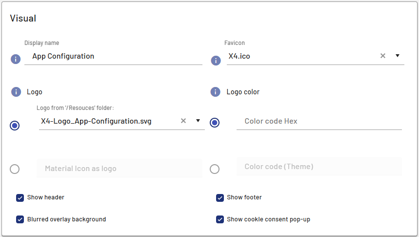Image resolution: width=419 pixels, height=237 pixels.
Task: Select the Color code (Theme) radio button
Action: (x=215, y=169)
